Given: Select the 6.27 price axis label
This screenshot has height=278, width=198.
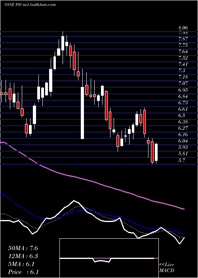Looking at the screenshot, I should pyautogui.click(x=183, y=128).
